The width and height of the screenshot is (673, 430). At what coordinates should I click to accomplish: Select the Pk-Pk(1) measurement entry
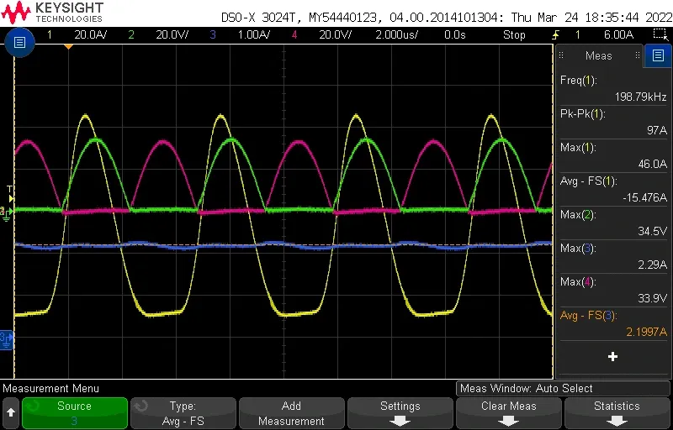click(x=613, y=122)
